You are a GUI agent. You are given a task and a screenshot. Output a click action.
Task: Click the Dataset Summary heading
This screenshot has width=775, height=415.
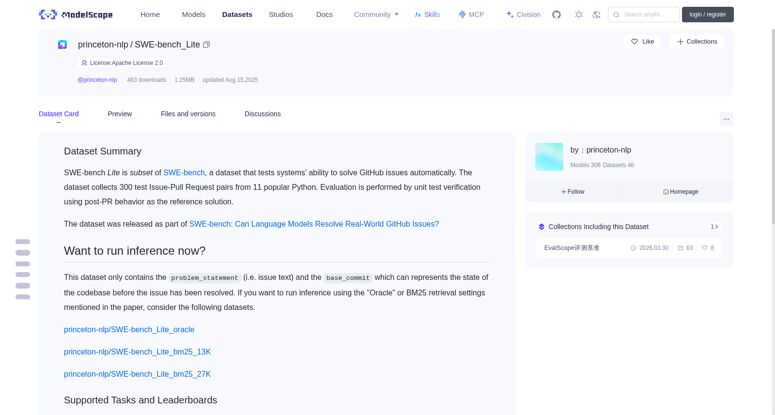[103, 152]
